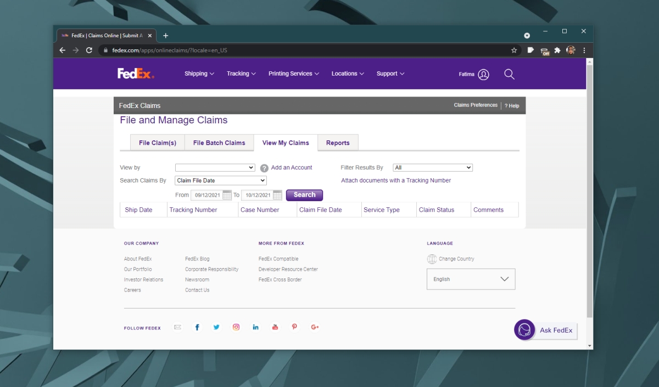Open the From date calendar picker
Viewport: 659px width, 387px height.
click(x=227, y=195)
